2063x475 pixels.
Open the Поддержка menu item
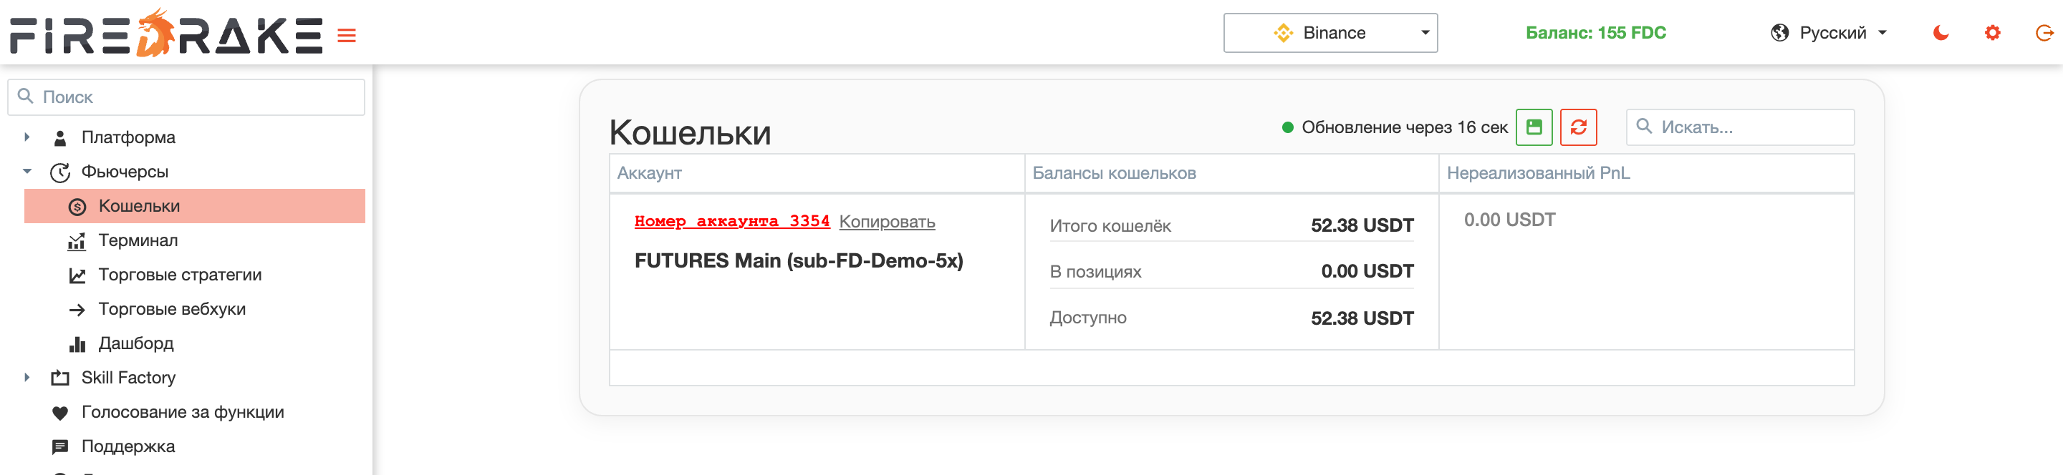pyautogui.click(x=128, y=446)
